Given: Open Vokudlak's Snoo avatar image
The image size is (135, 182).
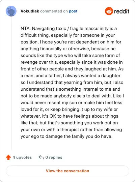Looking at the screenshot, I should click(x=11, y=11).
